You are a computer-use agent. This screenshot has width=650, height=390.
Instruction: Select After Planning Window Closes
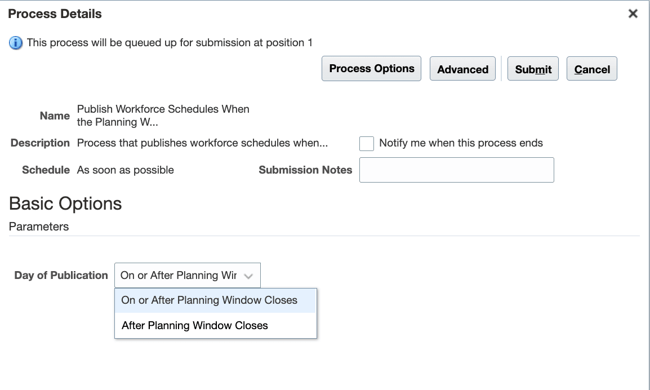tap(194, 325)
